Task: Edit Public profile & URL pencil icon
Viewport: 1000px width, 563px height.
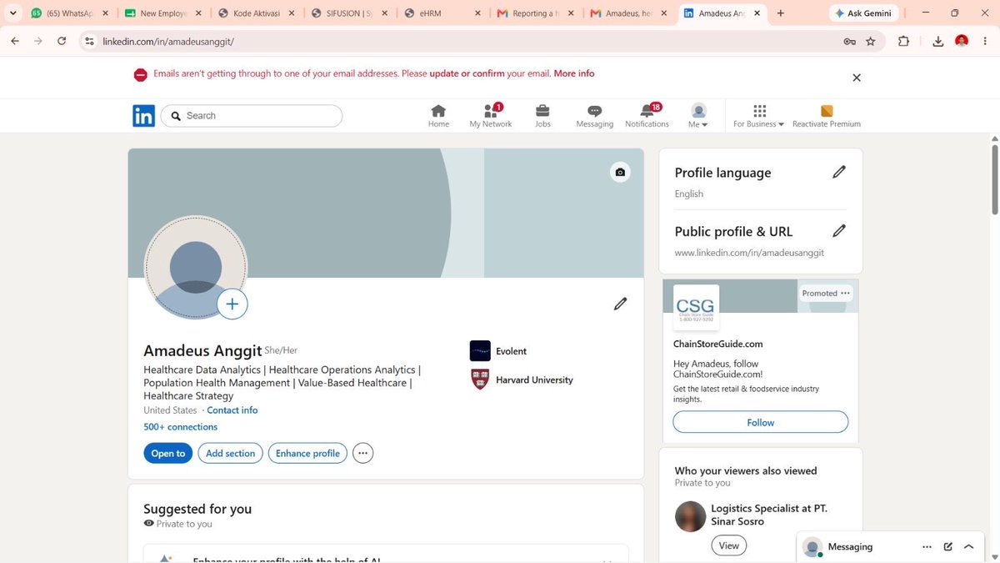Action: (839, 231)
